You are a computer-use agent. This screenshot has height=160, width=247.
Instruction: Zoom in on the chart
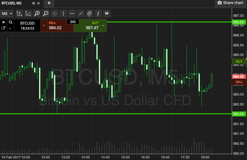click(37, 13)
